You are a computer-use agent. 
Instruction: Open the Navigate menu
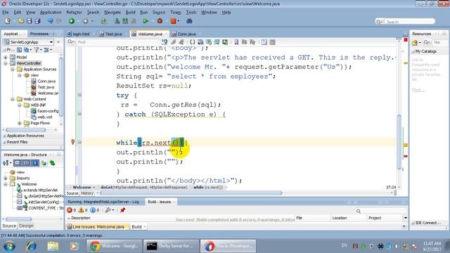[112, 13]
